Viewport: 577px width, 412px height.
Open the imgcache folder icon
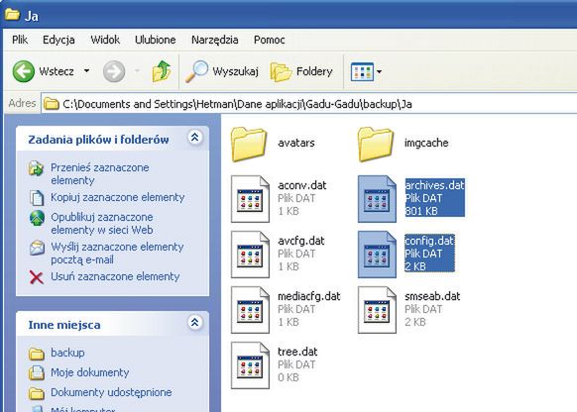click(x=376, y=144)
